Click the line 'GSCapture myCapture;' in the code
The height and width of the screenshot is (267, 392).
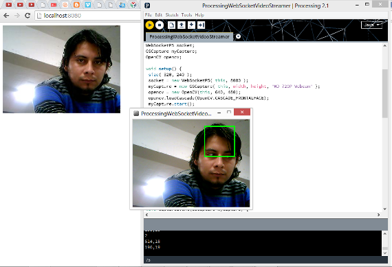tap(171, 51)
